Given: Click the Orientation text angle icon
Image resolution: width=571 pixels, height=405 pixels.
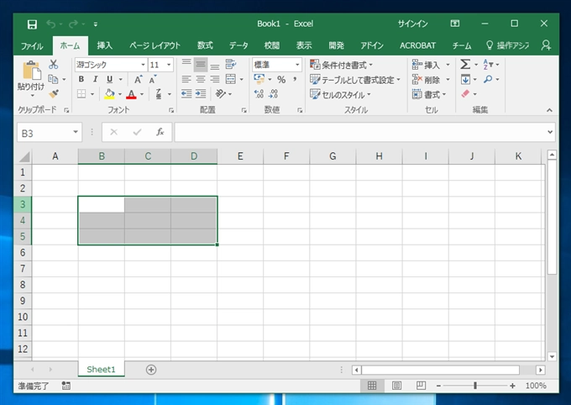Looking at the screenshot, I should [x=221, y=93].
